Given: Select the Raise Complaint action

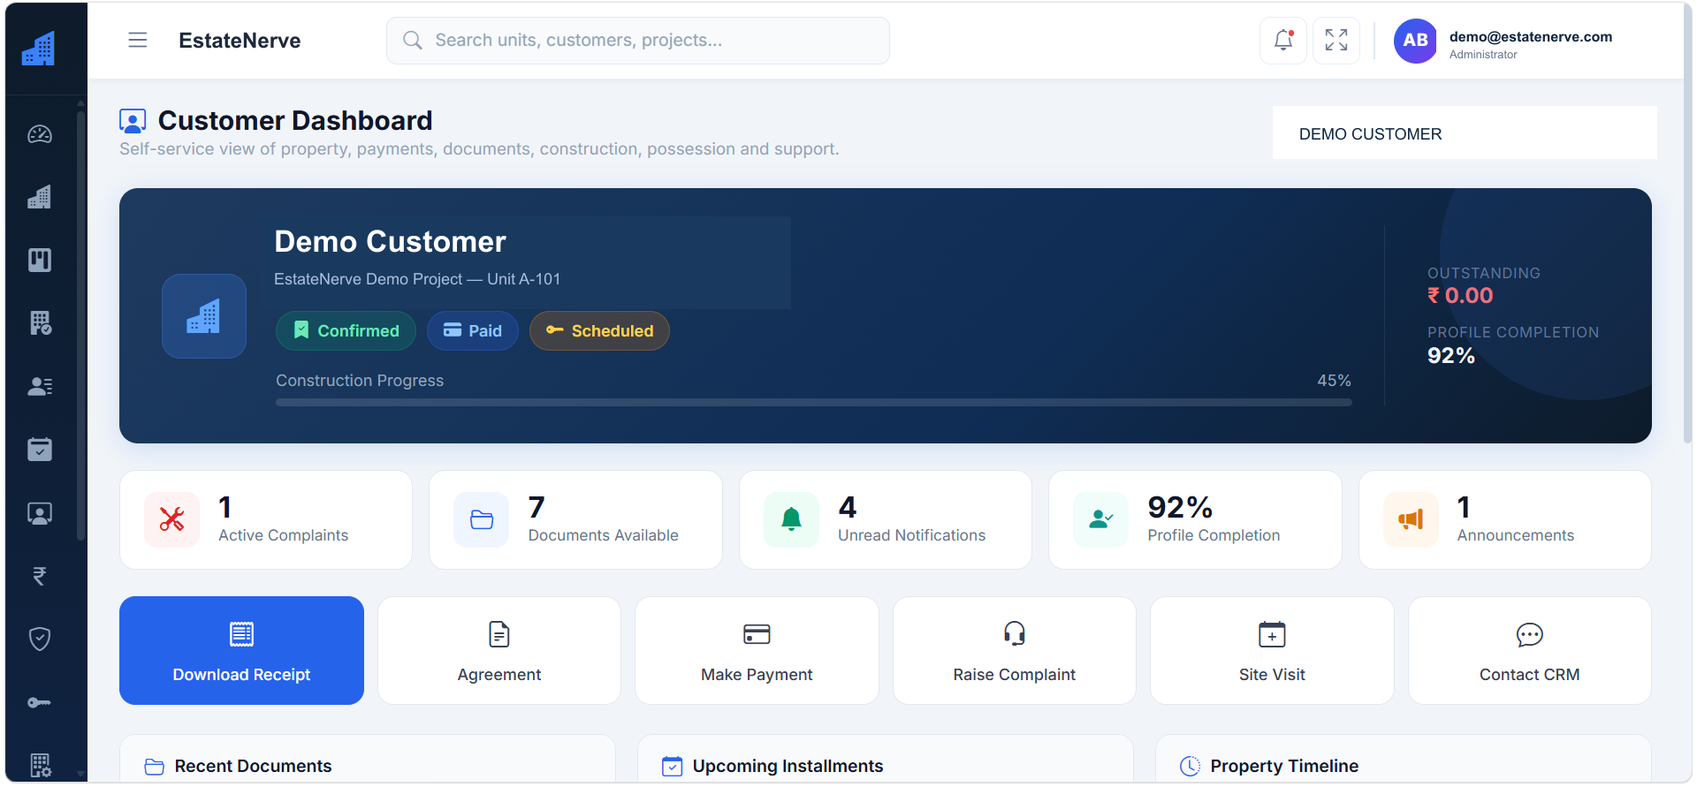Looking at the screenshot, I should (x=1015, y=650).
